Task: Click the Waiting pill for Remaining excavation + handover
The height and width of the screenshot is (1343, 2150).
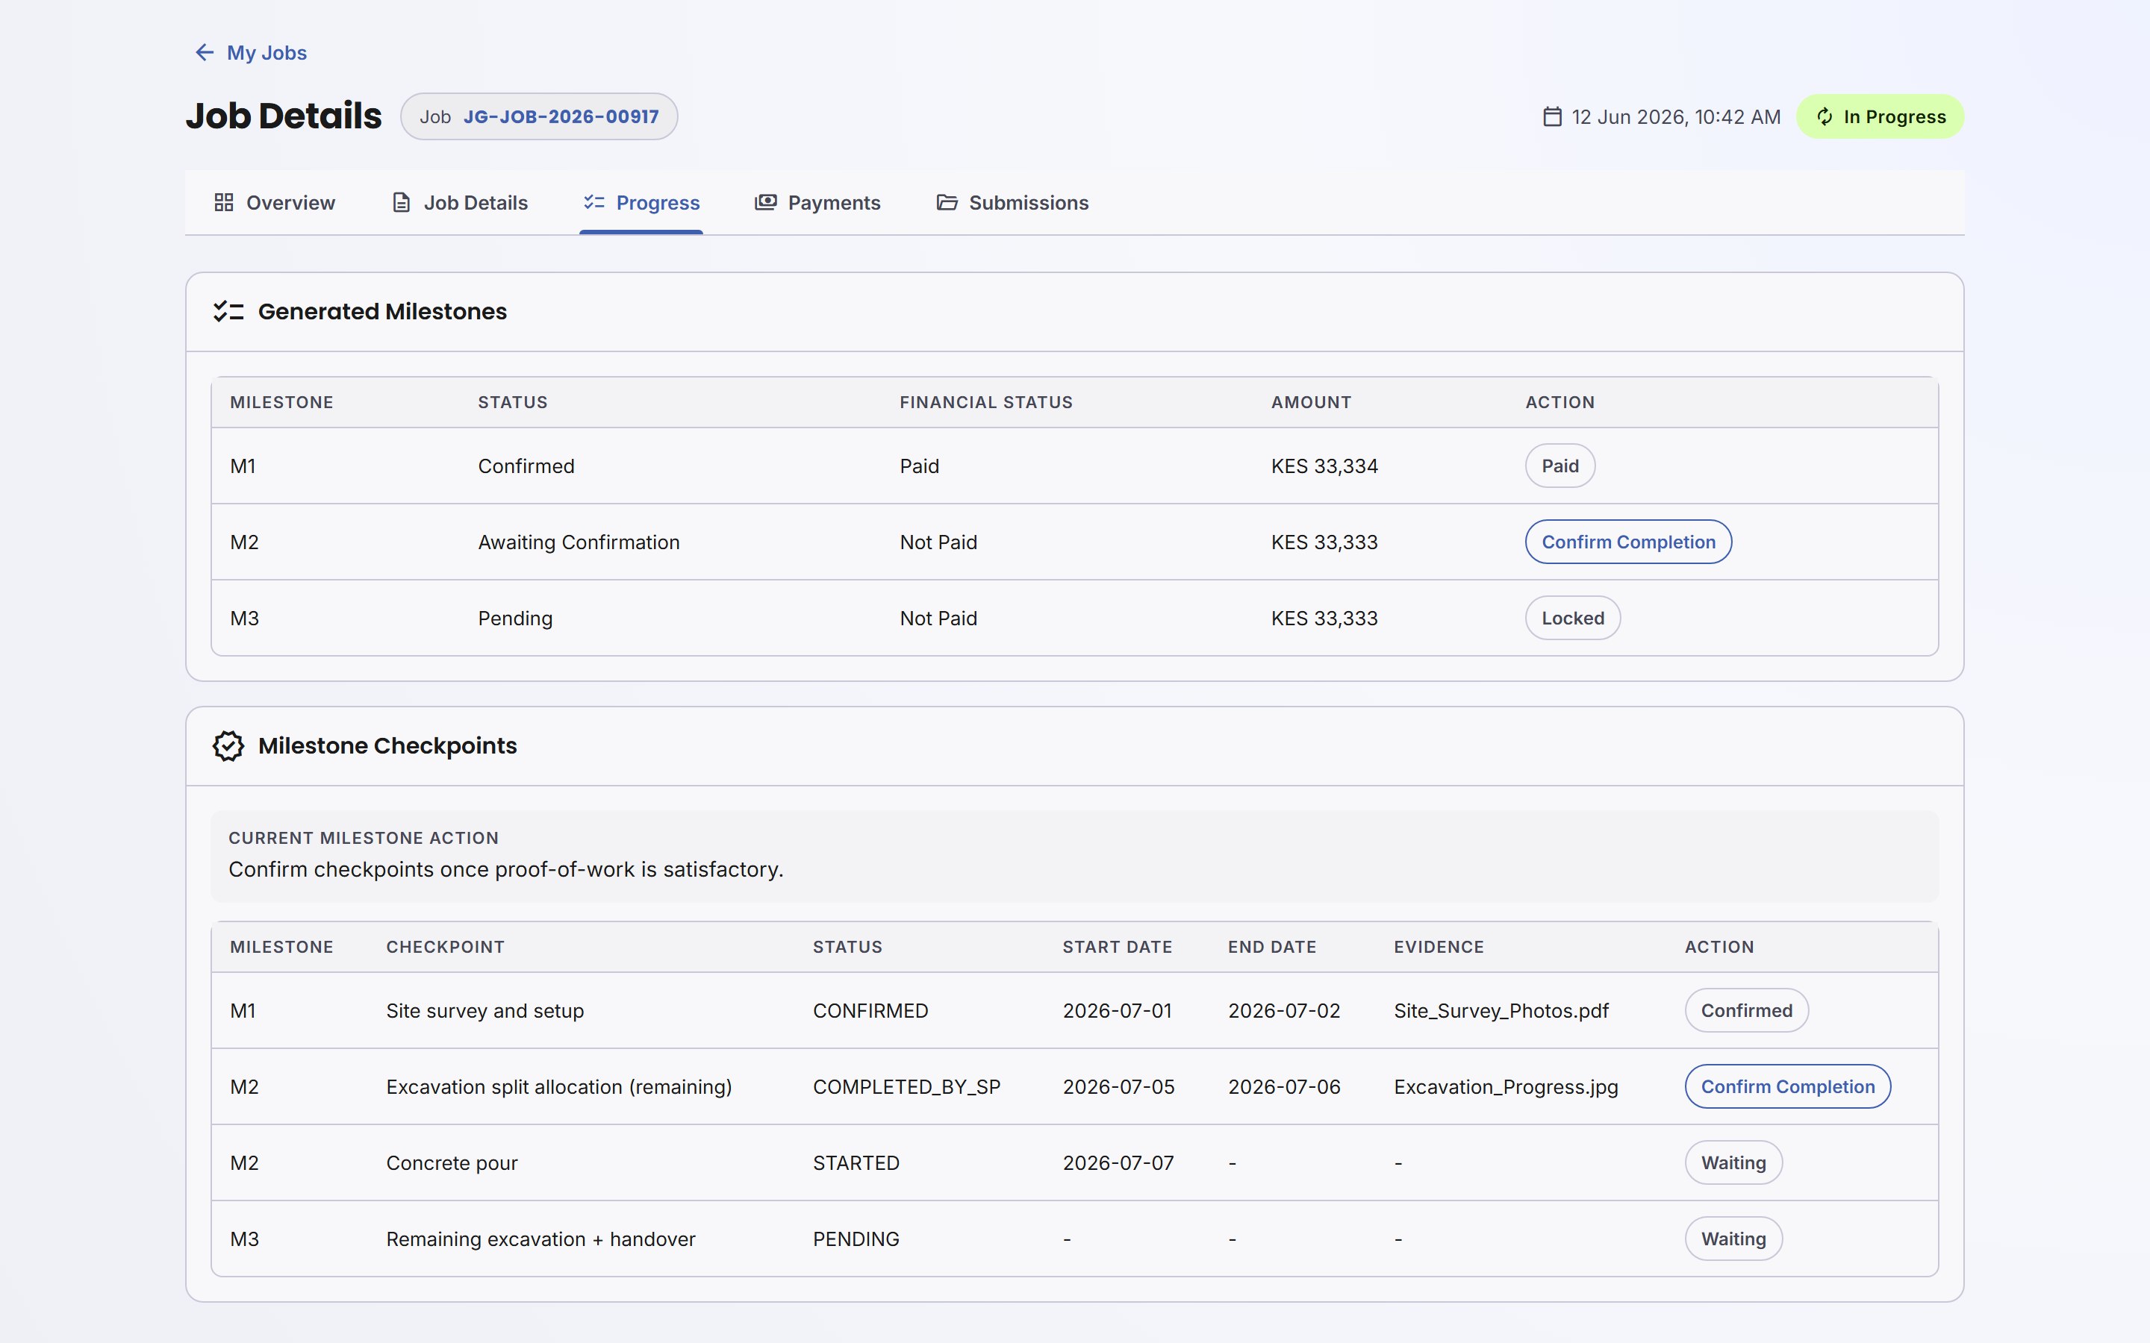Action: coord(1733,1239)
